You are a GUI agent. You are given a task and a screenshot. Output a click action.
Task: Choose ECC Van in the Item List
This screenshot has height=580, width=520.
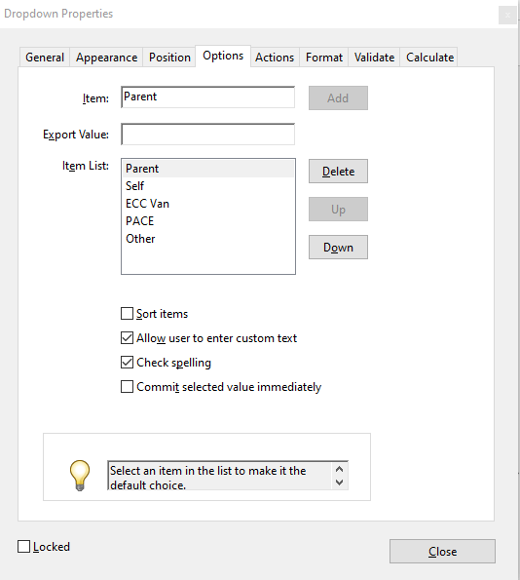tap(208, 204)
